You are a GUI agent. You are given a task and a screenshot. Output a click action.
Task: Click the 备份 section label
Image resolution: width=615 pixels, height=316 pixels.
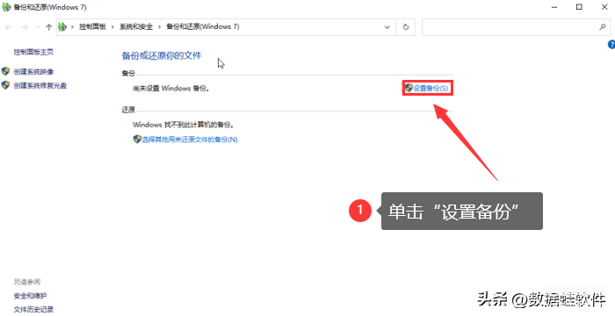click(x=128, y=74)
